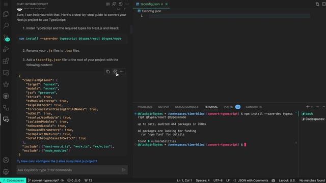
Task: Click the sync publish icon beside branch name
Action: [x=62, y=180]
